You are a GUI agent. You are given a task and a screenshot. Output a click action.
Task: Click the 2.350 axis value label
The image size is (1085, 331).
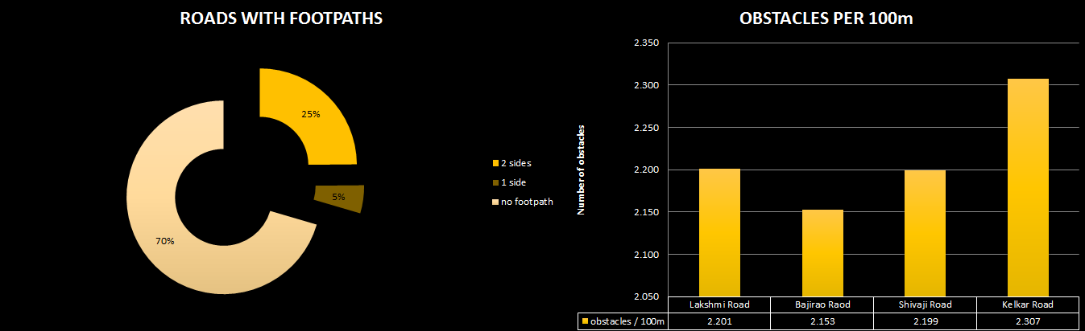[x=646, y=43]
